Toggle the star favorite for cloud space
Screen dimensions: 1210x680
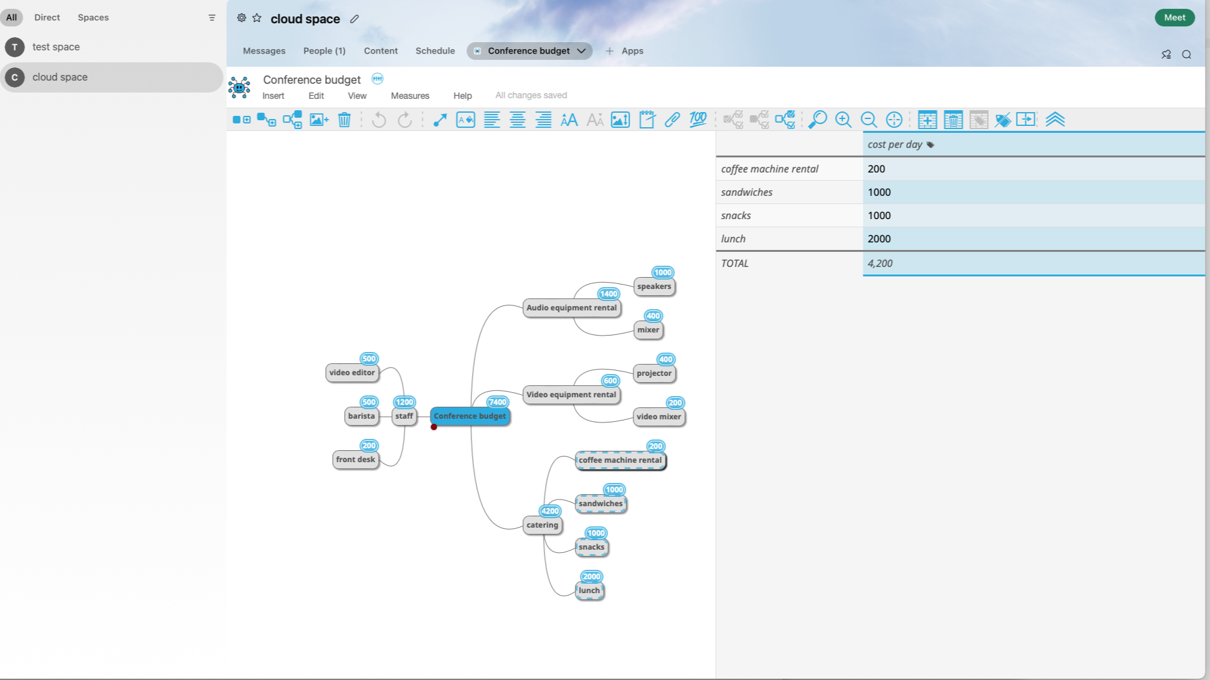click(x=256, y=18)
